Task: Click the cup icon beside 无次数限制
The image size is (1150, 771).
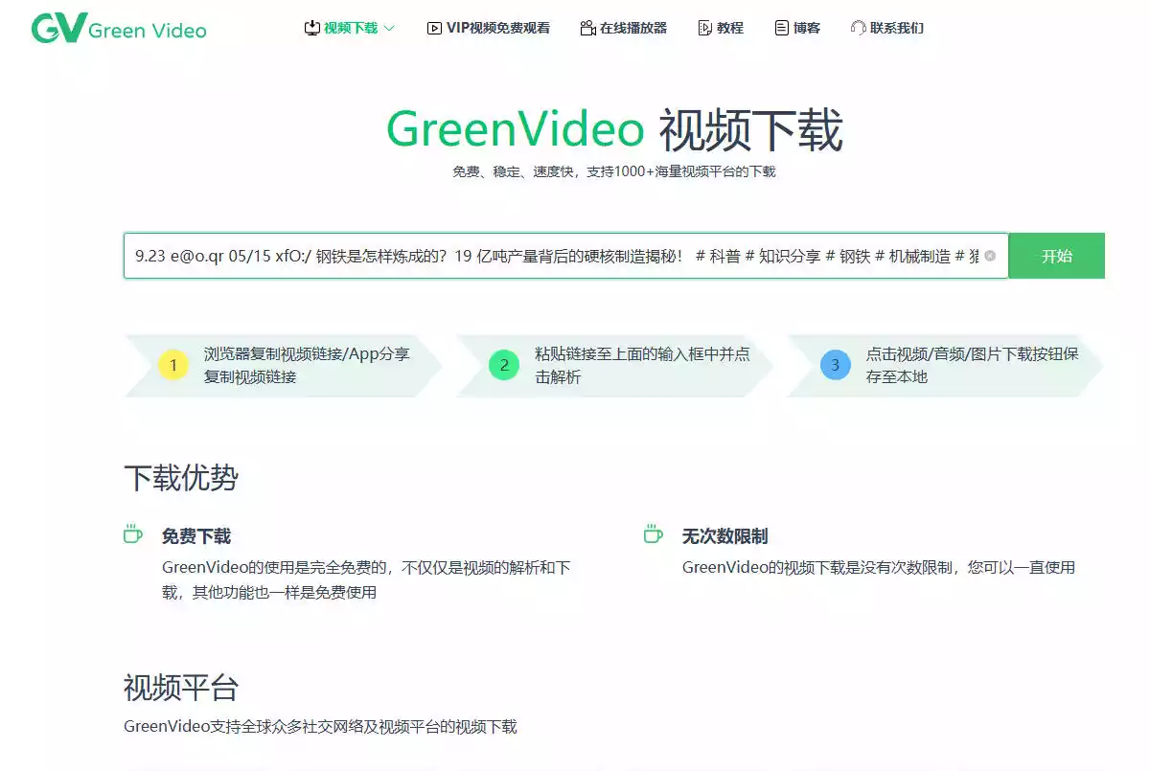Action: (654, 533)
